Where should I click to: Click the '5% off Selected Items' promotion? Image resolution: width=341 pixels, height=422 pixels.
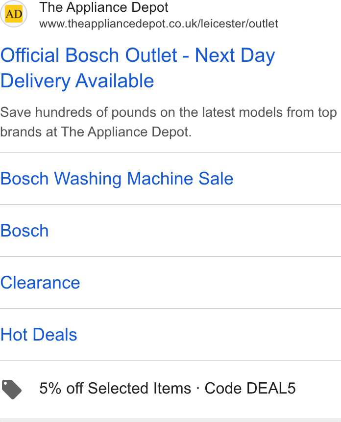115,388
